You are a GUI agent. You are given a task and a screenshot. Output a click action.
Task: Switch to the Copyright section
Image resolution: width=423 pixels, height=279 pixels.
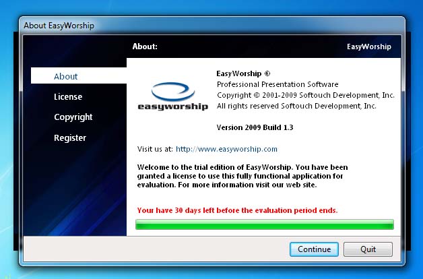click(x=73, y=117)
